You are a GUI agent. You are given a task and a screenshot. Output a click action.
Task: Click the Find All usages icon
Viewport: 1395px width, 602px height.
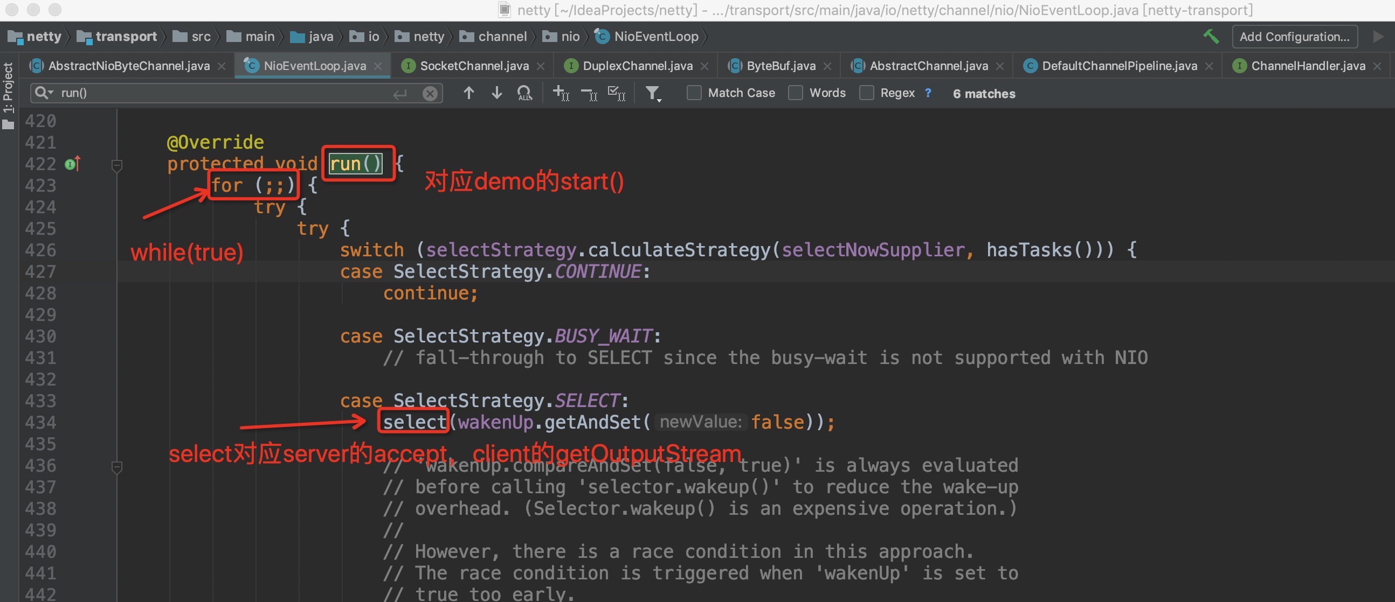524,93
